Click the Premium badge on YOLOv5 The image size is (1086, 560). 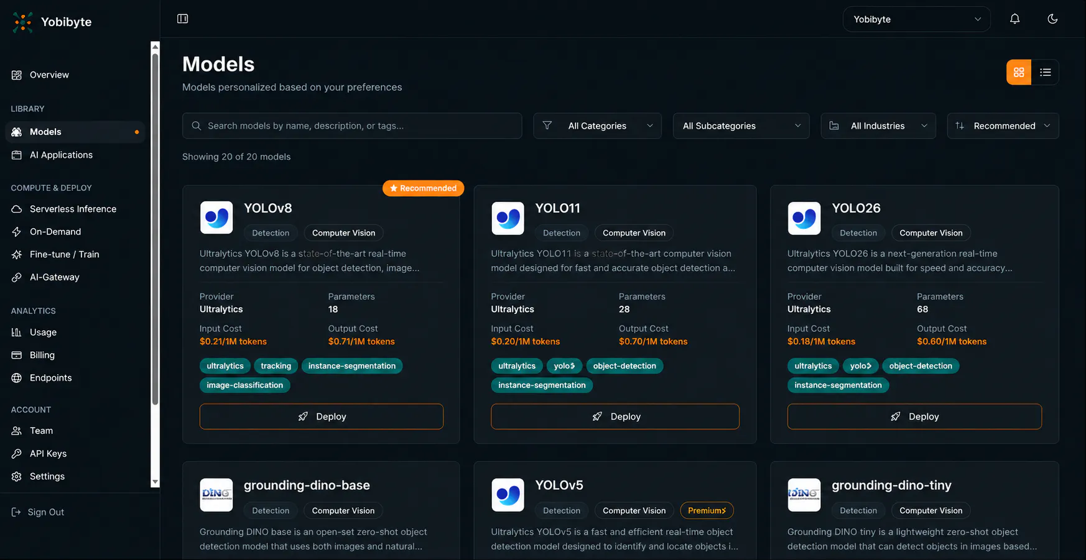click(x=707, y=510)
